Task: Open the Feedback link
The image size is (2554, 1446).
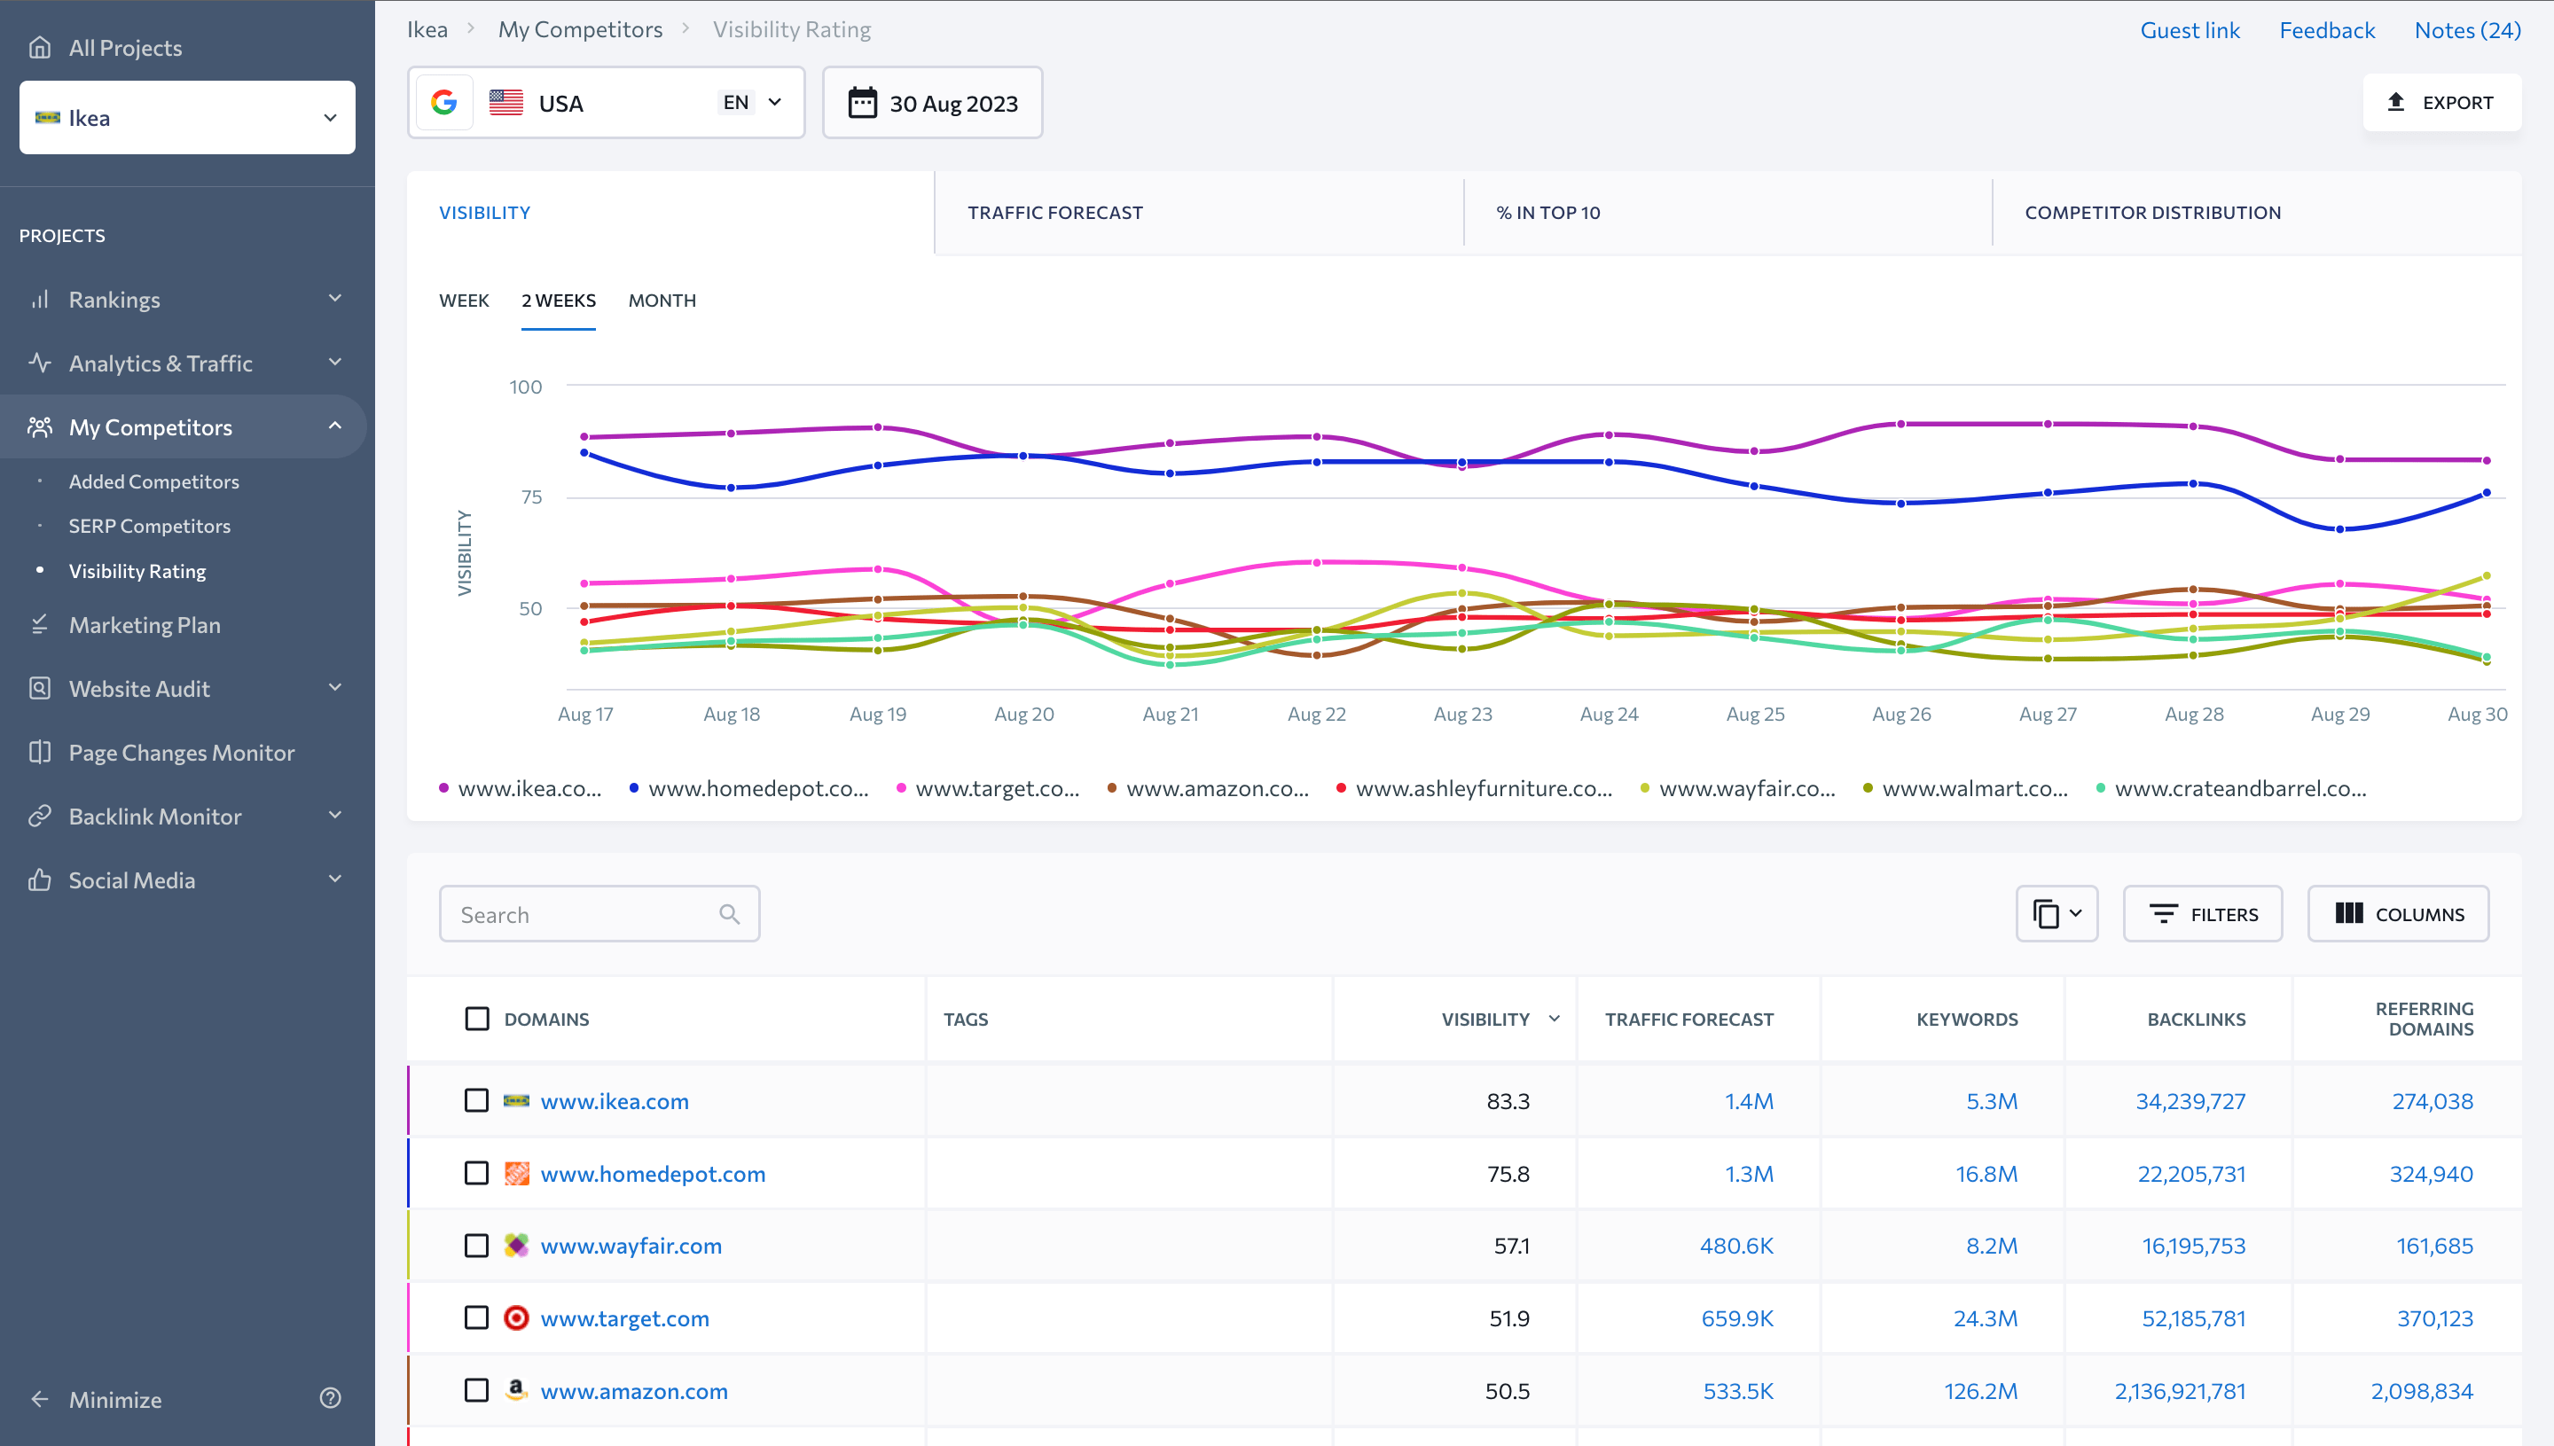Action: coord(2326,30)
